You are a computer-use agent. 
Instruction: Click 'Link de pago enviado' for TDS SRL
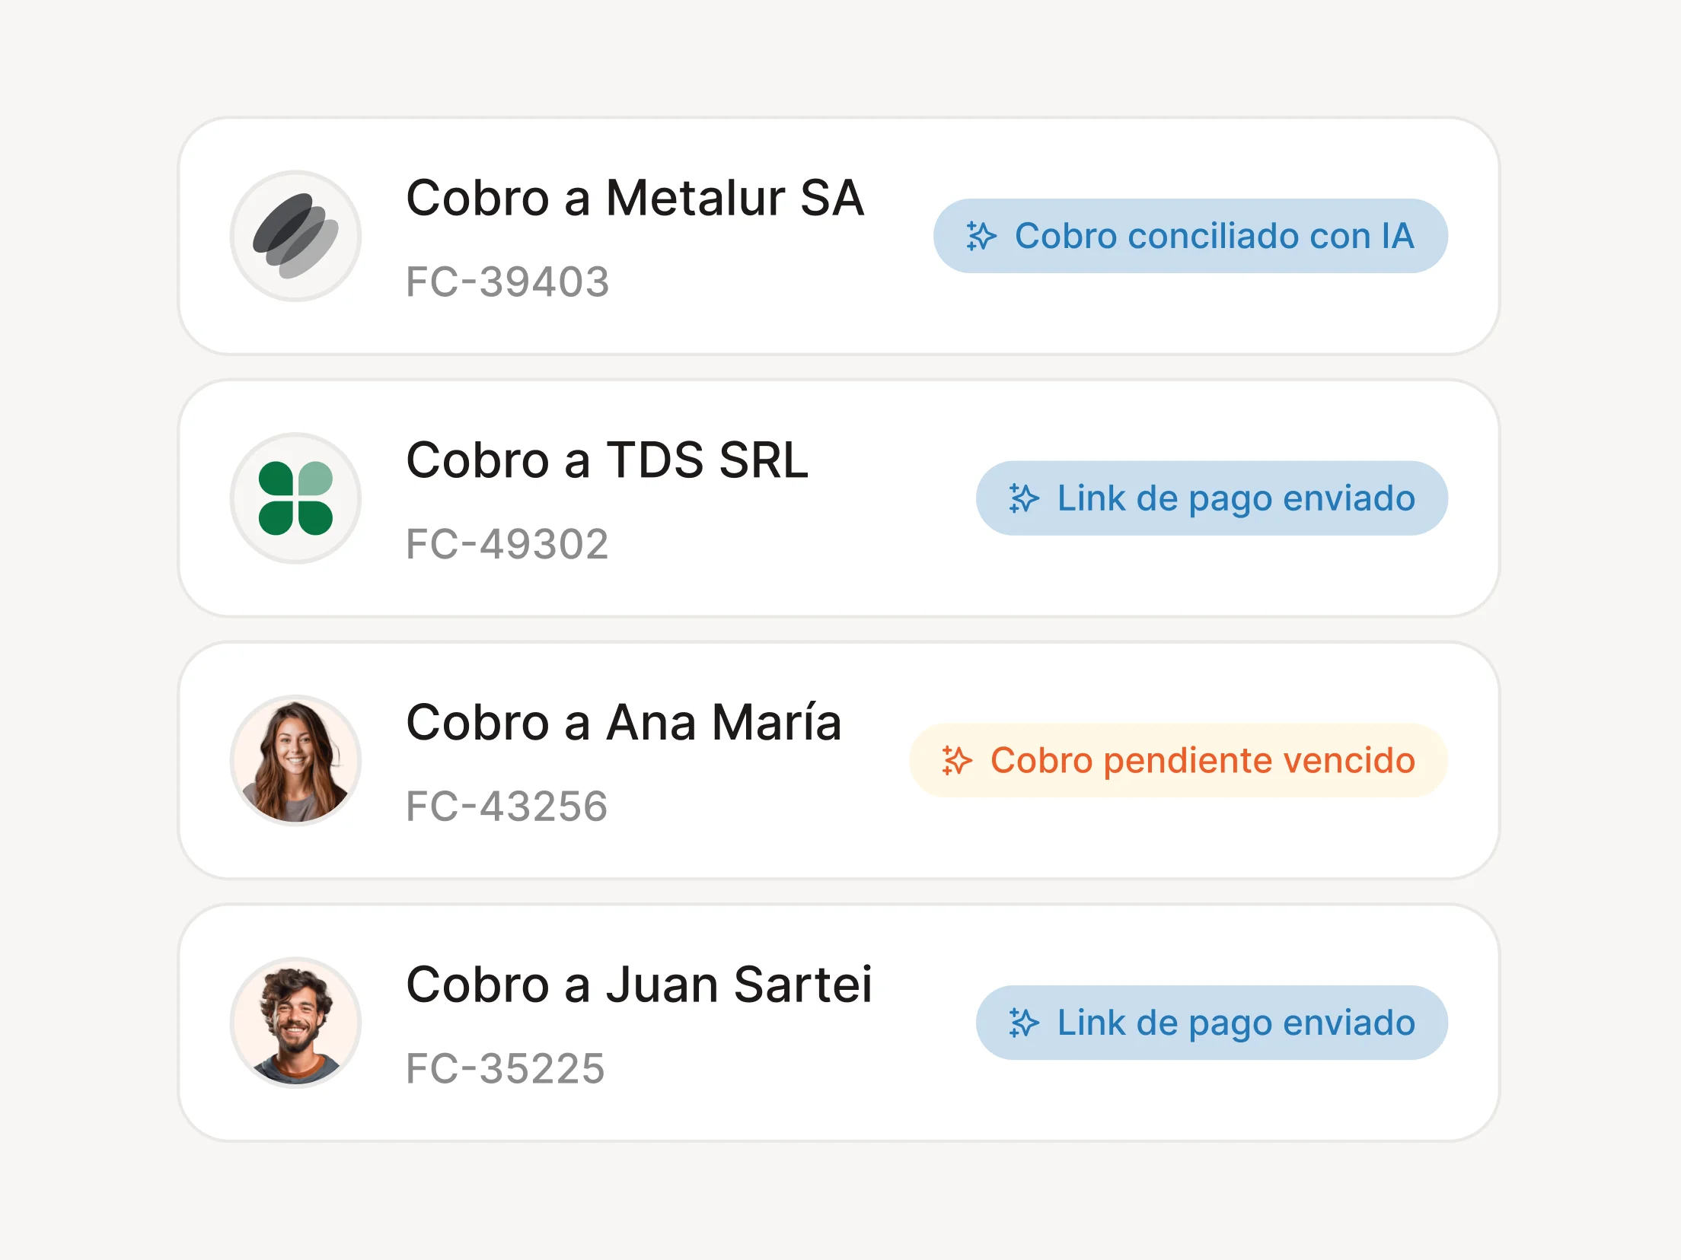click(x=1213, y=498)
